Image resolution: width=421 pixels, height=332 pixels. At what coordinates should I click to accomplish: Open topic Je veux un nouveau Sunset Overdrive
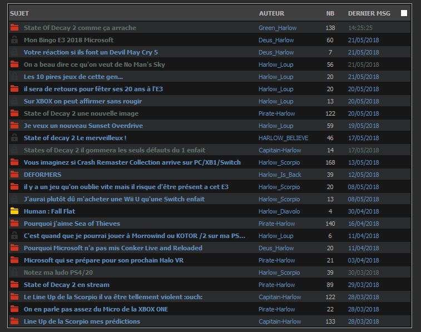coord(83,126)
